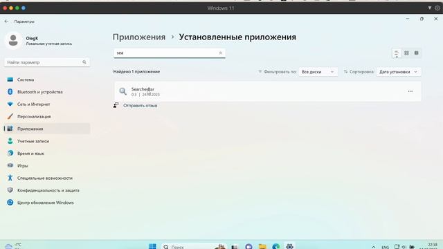Click the OlegK account name
Screen dimensions: 443x249
[x=32, y=38]
